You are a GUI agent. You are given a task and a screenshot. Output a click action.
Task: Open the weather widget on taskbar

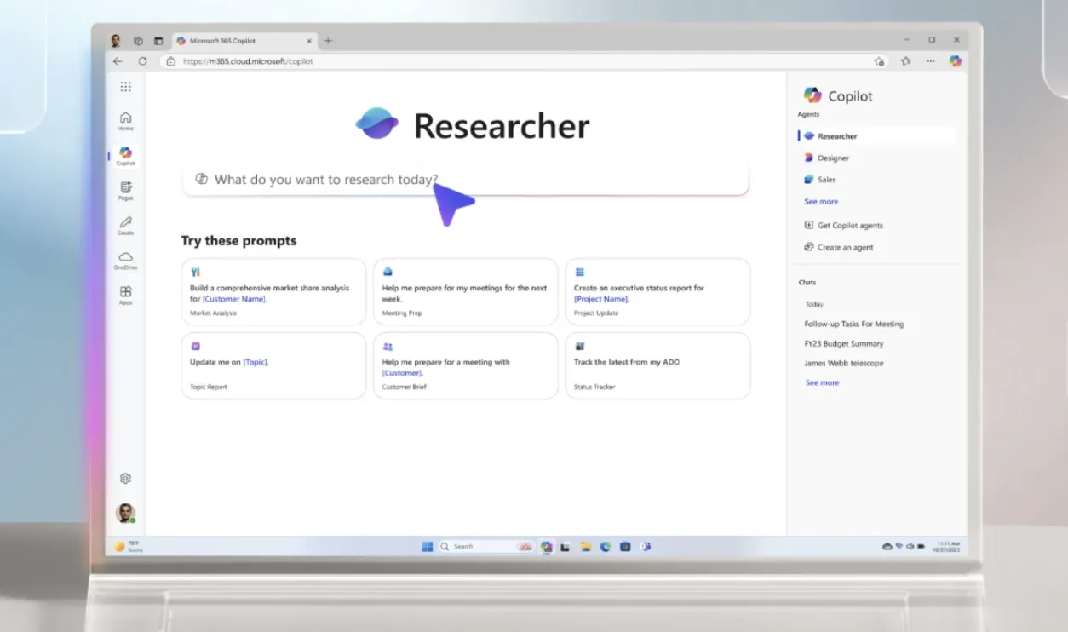(129, 547)
